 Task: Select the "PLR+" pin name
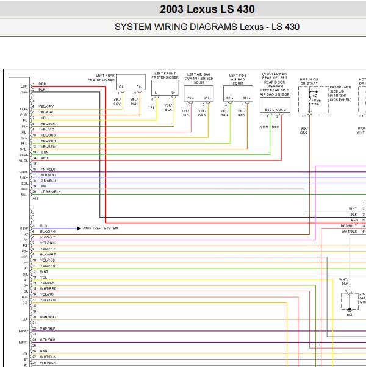pyautogui.click(x=24, y=109)
